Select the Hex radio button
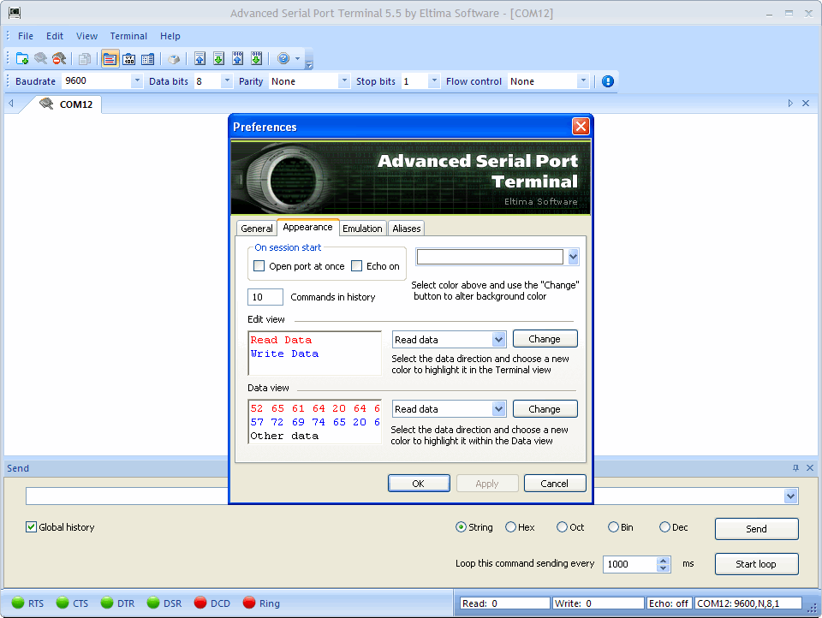The width and height of the screenshot is (822, 618). pyautogui.click(x=512, y=527)
